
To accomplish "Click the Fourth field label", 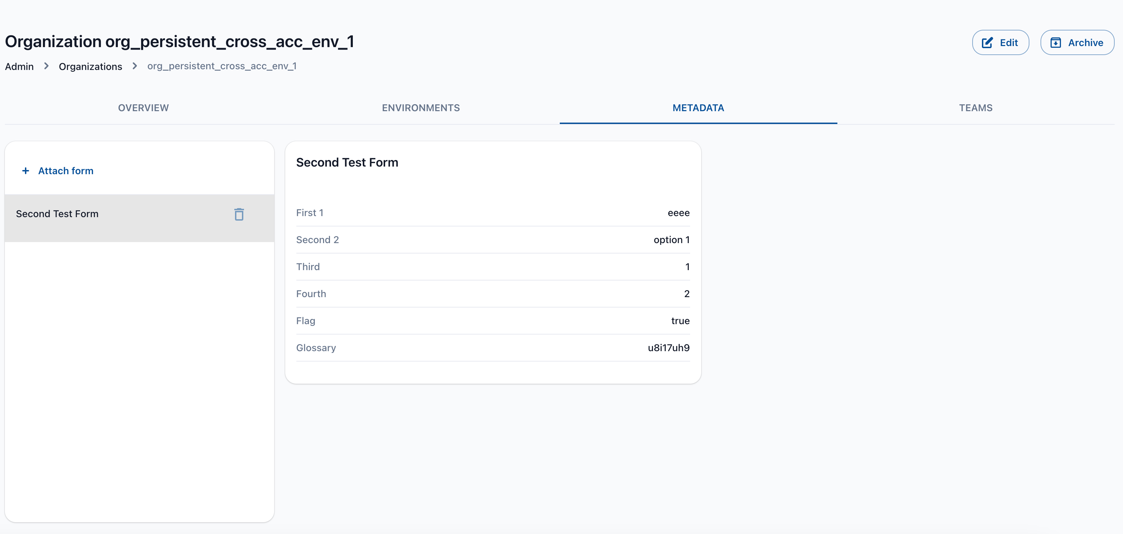I will pos(311,294).
